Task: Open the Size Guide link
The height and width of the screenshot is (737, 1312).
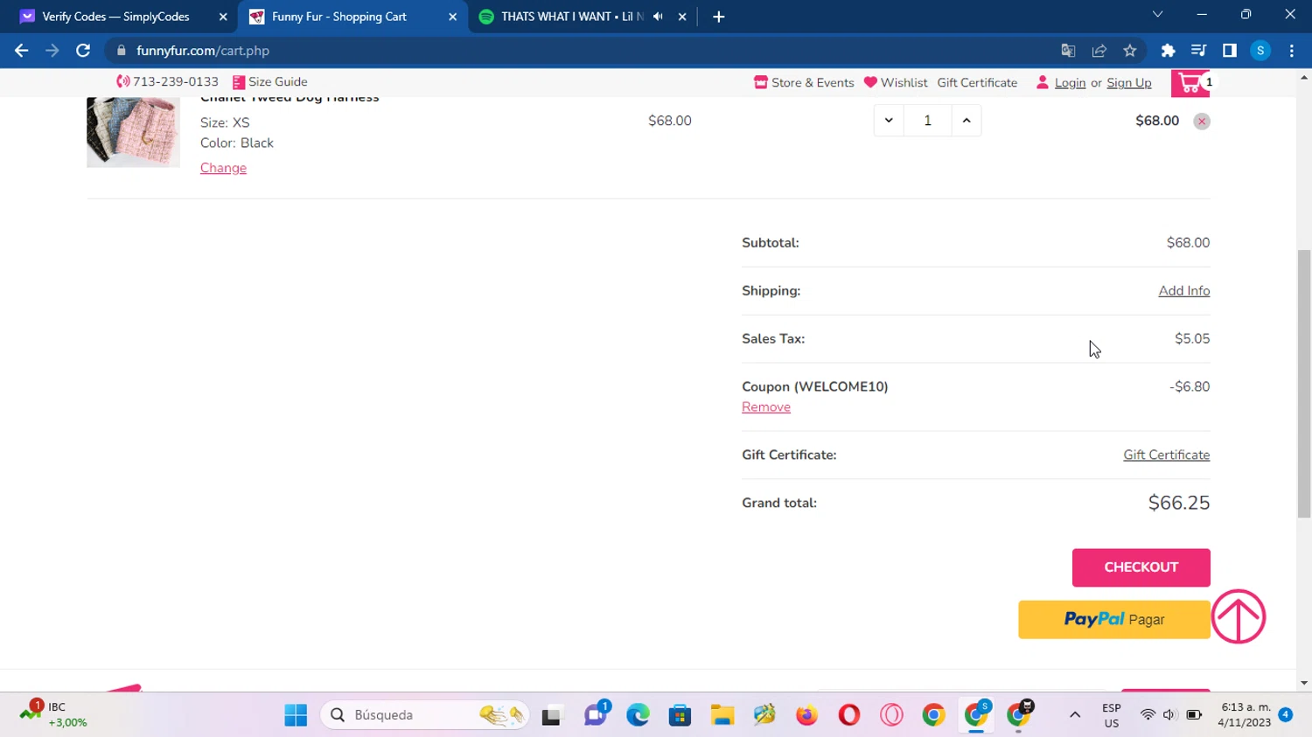Action: click(270, 82)
